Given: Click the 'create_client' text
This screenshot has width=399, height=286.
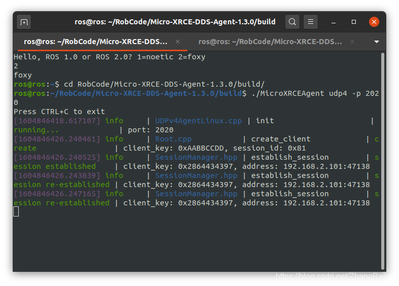Looking at the screenshot, I should [x=281, y=139].
